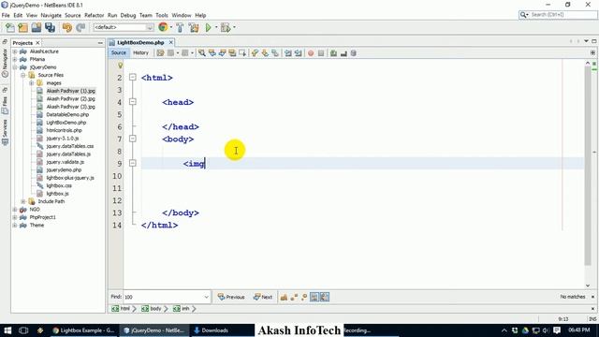Switch to the Source editor view
This screenshot has height=337, width=599.
[x=119, y=52]
